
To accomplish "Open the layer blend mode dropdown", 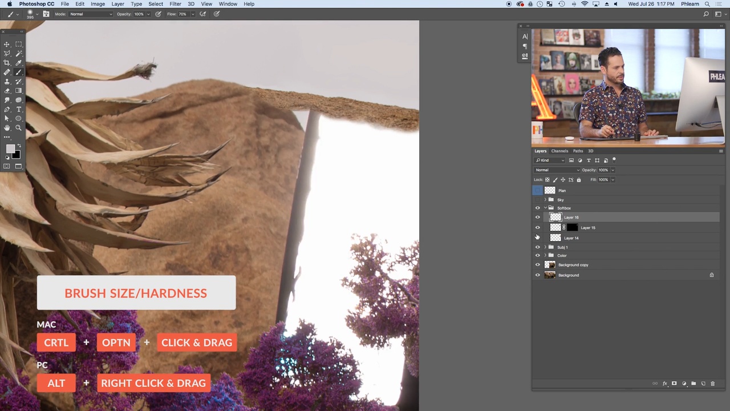I will coord(557,170).
